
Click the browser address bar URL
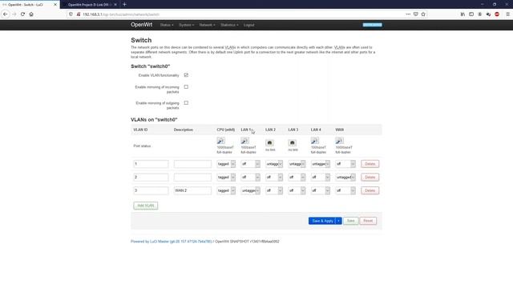click(x=121, y=14)
